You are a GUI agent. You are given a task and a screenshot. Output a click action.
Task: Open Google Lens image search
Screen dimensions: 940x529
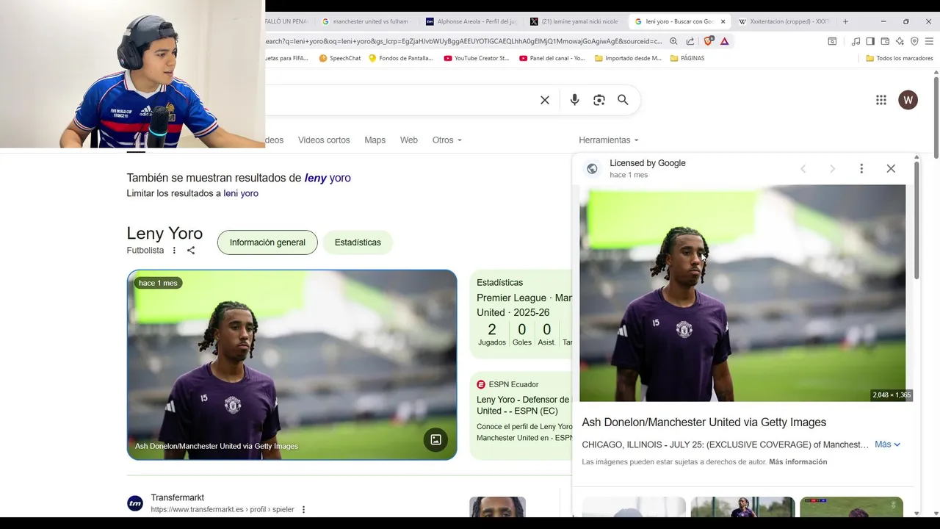[x=599, y=100]
